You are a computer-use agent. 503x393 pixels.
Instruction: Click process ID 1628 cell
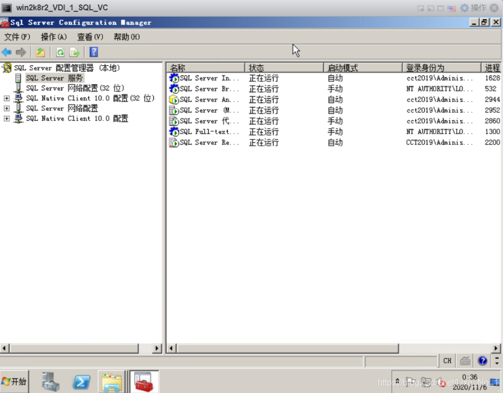tap(492, 78)
